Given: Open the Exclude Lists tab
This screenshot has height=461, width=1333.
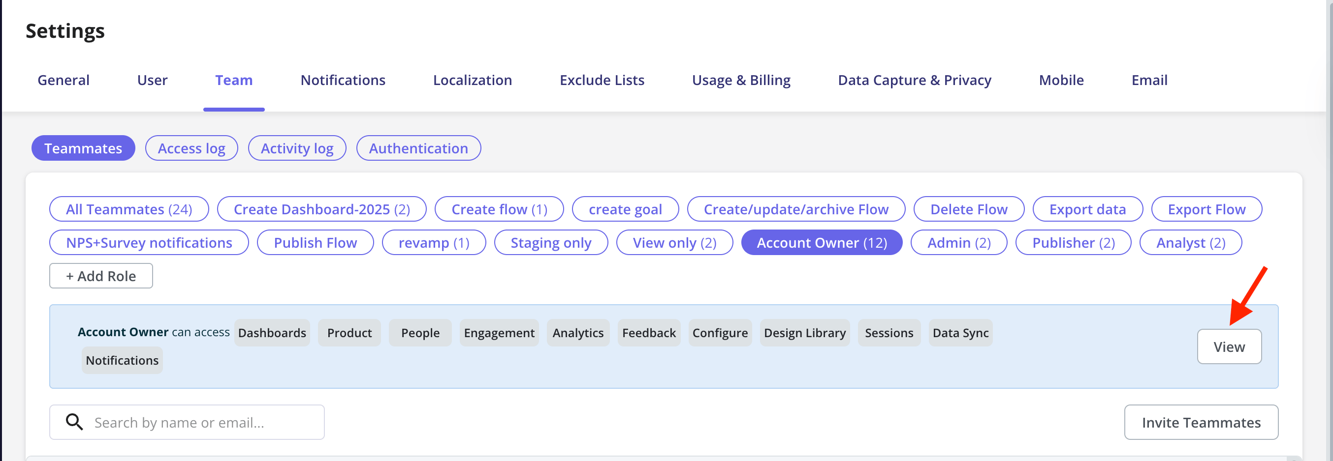Looking at the screenshot, I should point(602,80).
